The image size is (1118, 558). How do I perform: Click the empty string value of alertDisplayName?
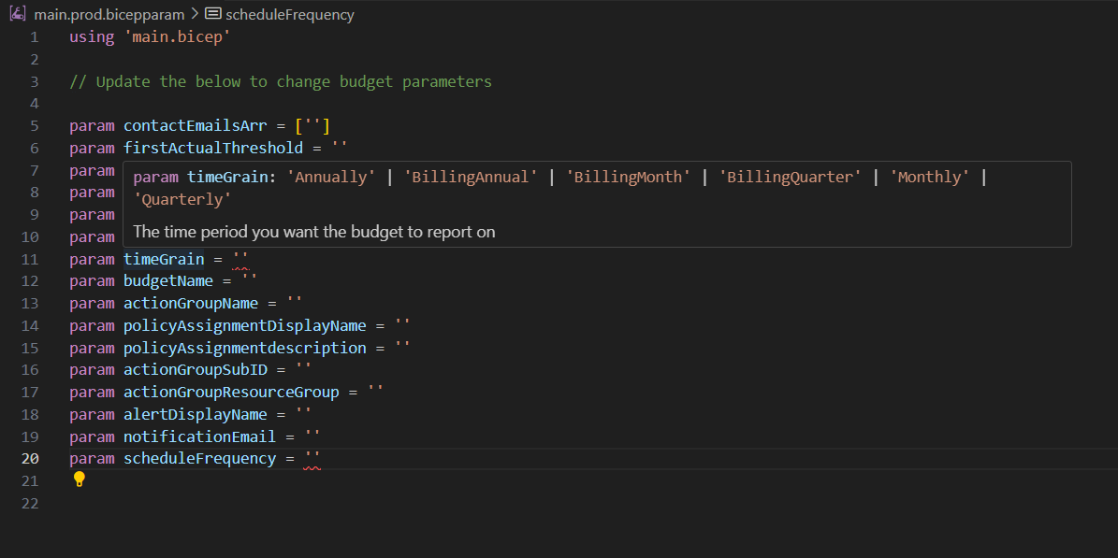point(303,414)
